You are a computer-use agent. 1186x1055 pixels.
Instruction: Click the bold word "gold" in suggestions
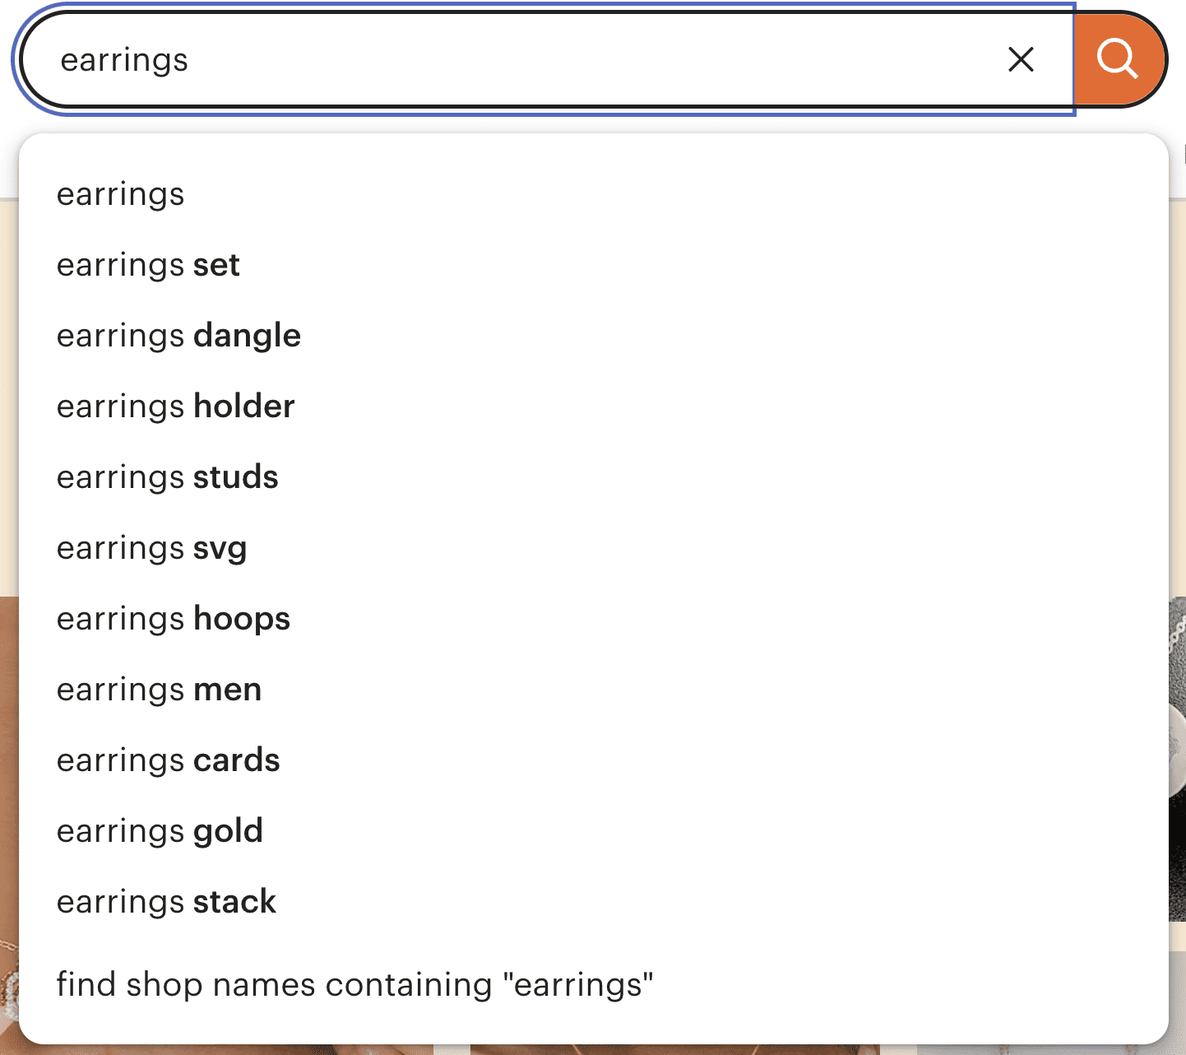(x=228, y=832)
